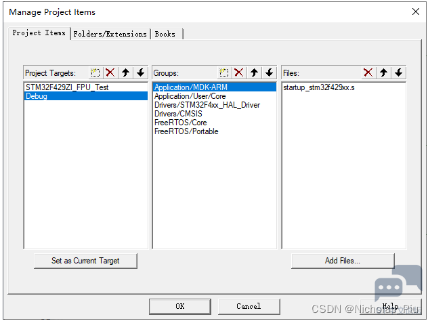Move project target up arrow
428x321 pixels.
coord(125,72)
